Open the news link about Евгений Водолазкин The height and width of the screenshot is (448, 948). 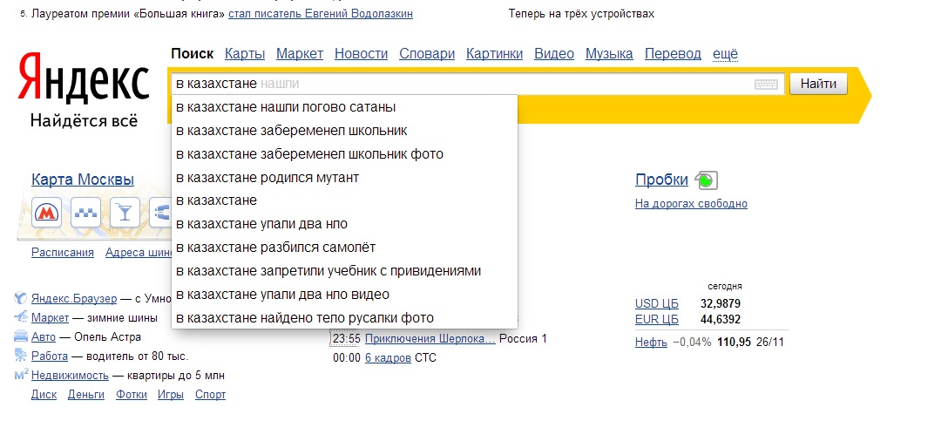[321, 13]
